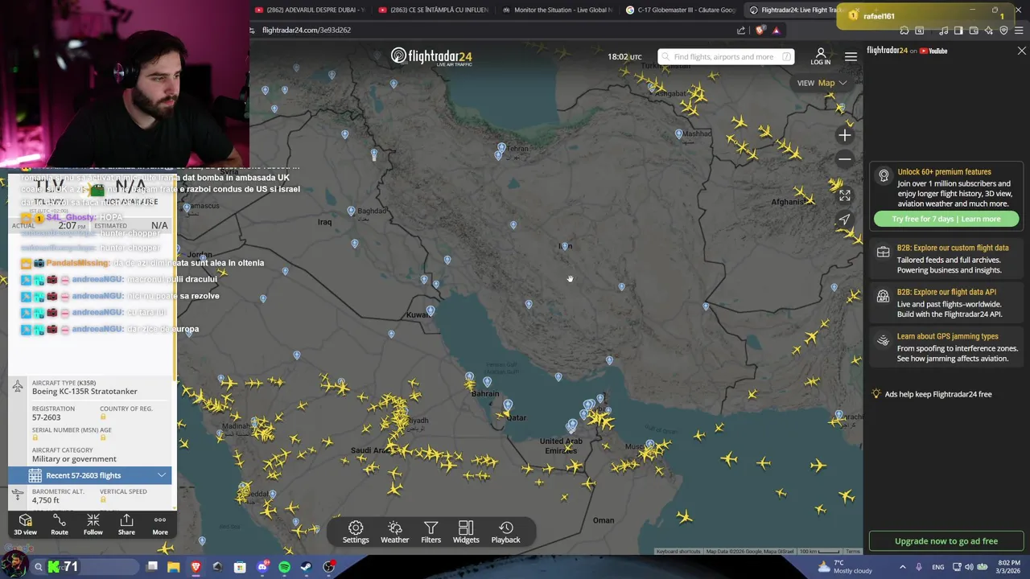
Task: Click the Find flights search field
Action: 726,57
